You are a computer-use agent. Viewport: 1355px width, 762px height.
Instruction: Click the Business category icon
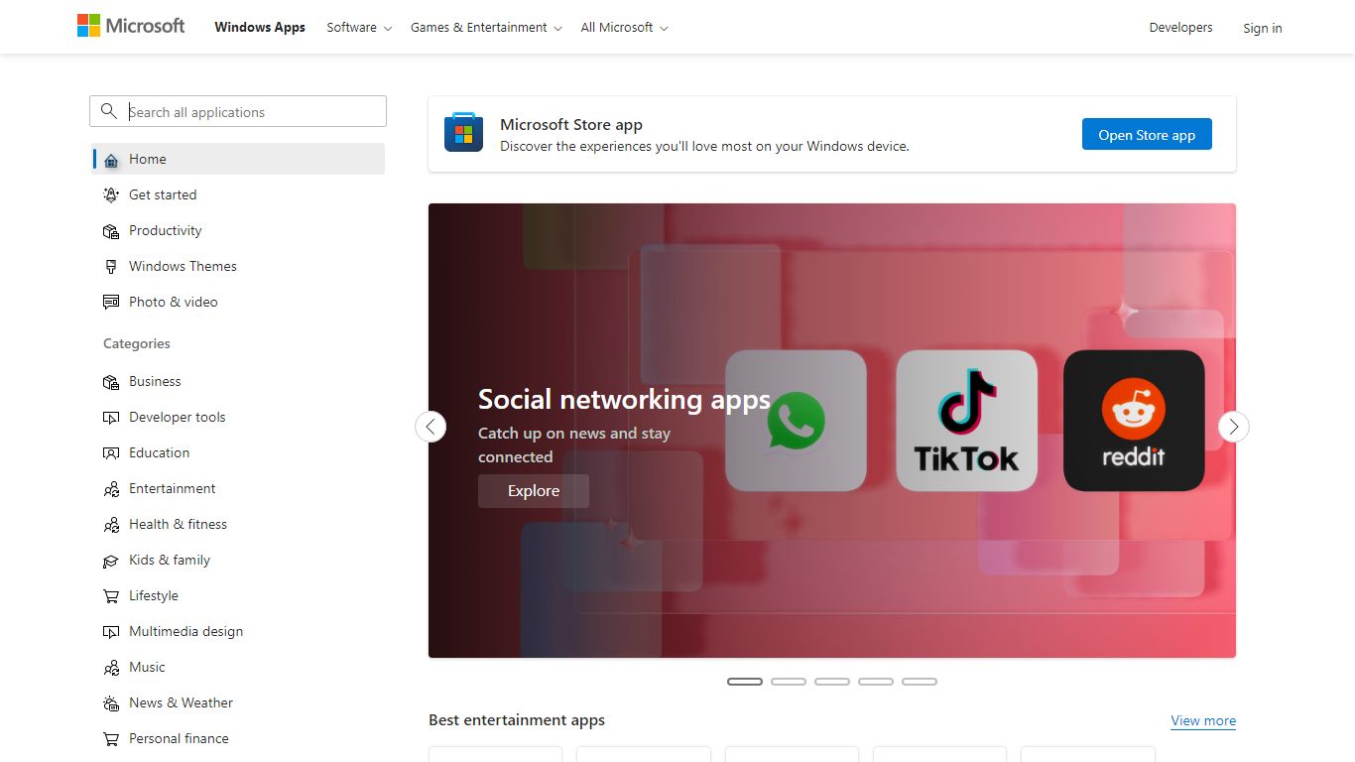pyautogui.click(x=111, y=382)
